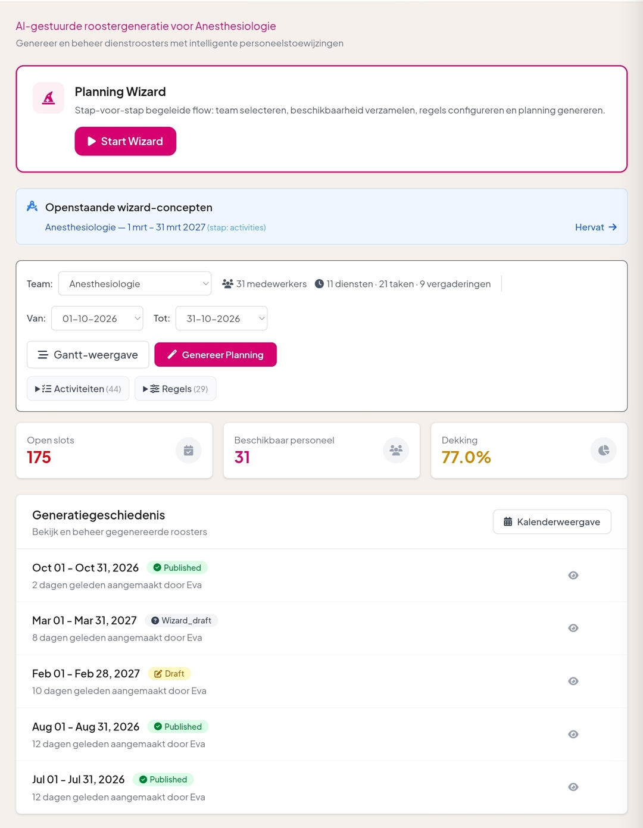Viewport: 643px width, 828px height.
Task: Click the Published badge for Jul 2026
Action: click(x=163, y=780)
